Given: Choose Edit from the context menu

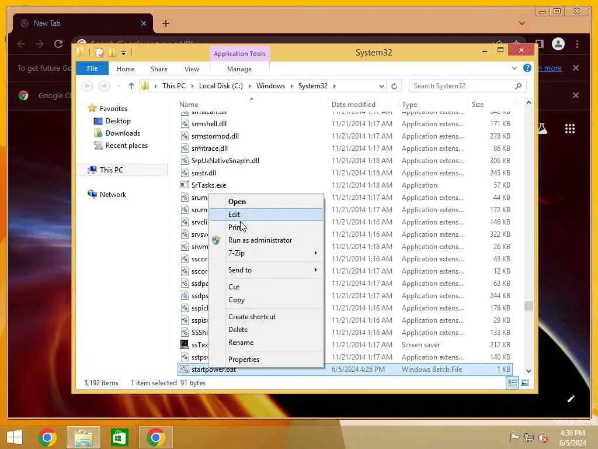Looking at the screenshot, I should (x=266, y=215).
